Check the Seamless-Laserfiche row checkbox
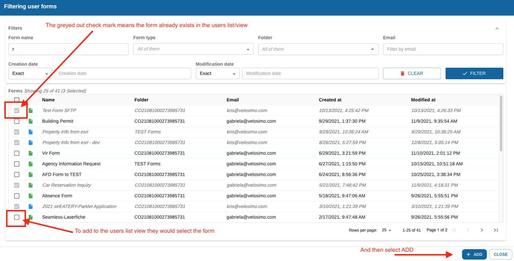This screenshot has width=514, height=261. coord(17,217)
